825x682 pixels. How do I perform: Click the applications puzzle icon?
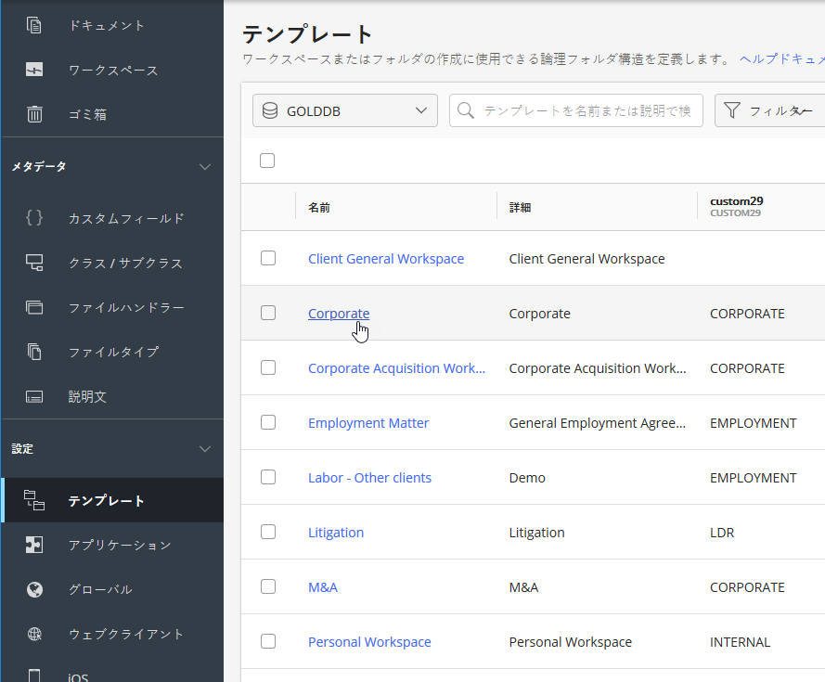tap(34, 545)
